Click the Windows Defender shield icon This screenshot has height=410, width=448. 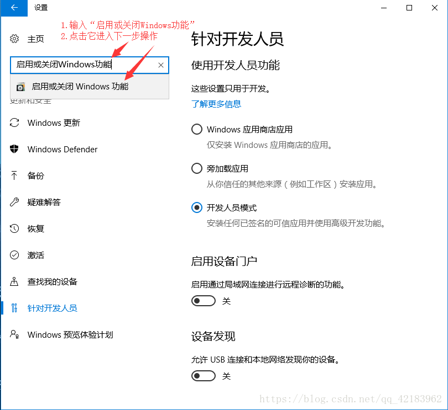(14, 149)
